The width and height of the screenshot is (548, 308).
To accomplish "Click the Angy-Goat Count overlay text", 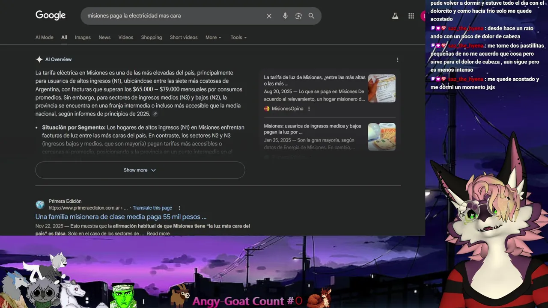I will (247, 300).
